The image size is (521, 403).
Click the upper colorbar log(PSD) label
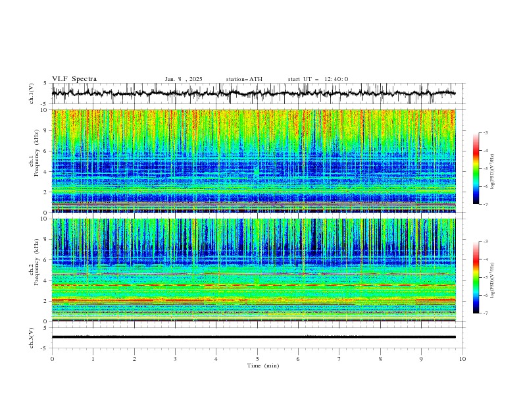click(x=492, y=172)
